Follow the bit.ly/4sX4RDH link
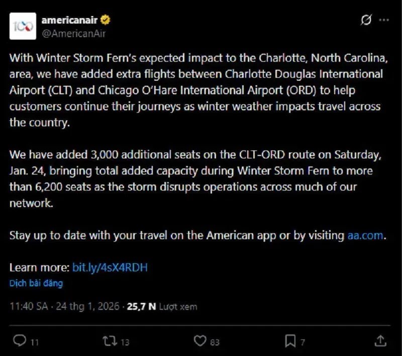402x356 pixels. 110,267
